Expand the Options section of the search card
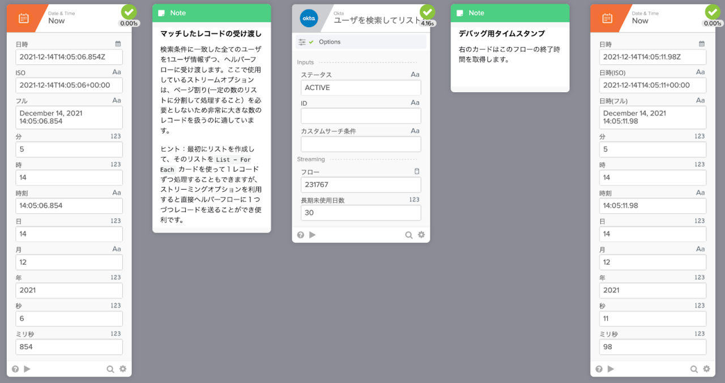The width and height of the screenshot is (725, 383). point(331,41)
